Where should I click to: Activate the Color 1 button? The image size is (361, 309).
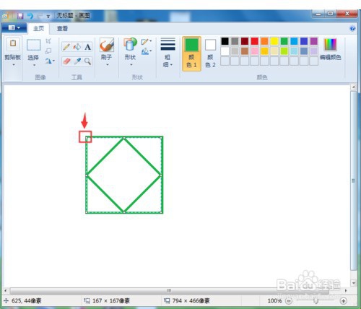point(191,53)
